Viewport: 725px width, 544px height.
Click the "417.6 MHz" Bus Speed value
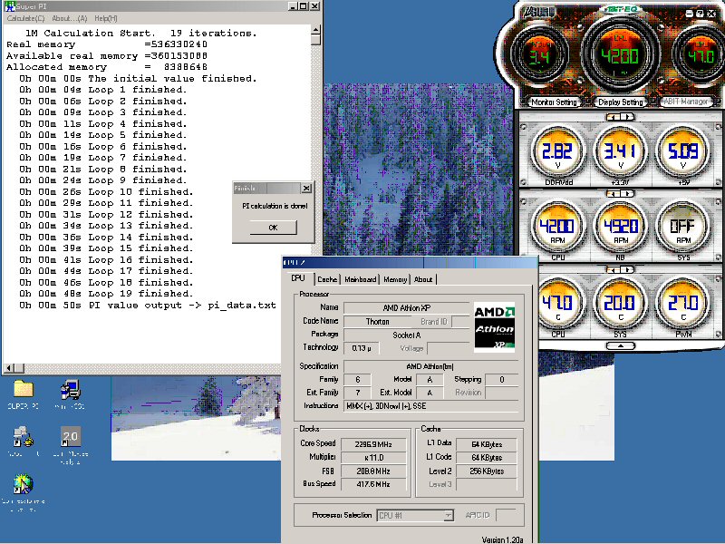tap(373, 484)
